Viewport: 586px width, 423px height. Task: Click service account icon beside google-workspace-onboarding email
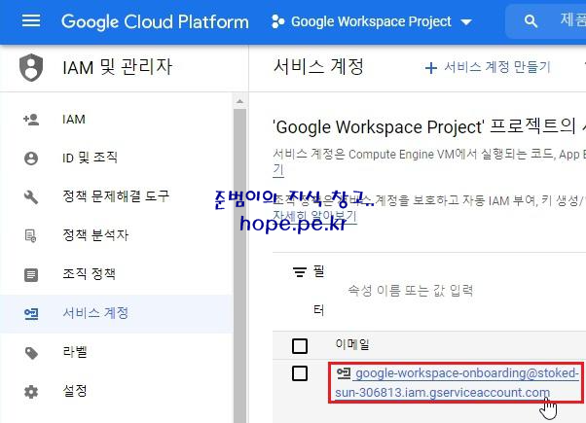(344, 373)
